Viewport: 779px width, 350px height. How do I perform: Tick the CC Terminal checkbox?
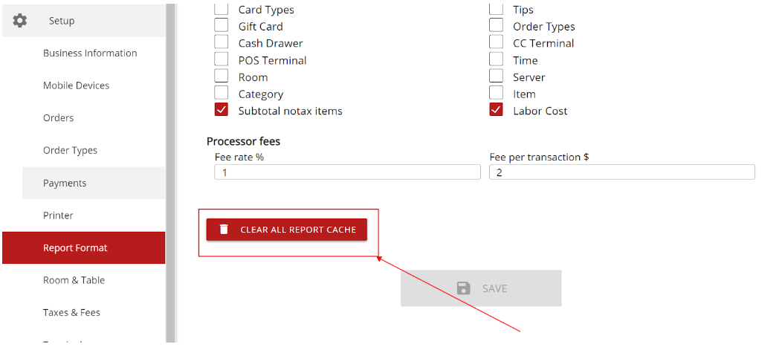pos(496,42)
